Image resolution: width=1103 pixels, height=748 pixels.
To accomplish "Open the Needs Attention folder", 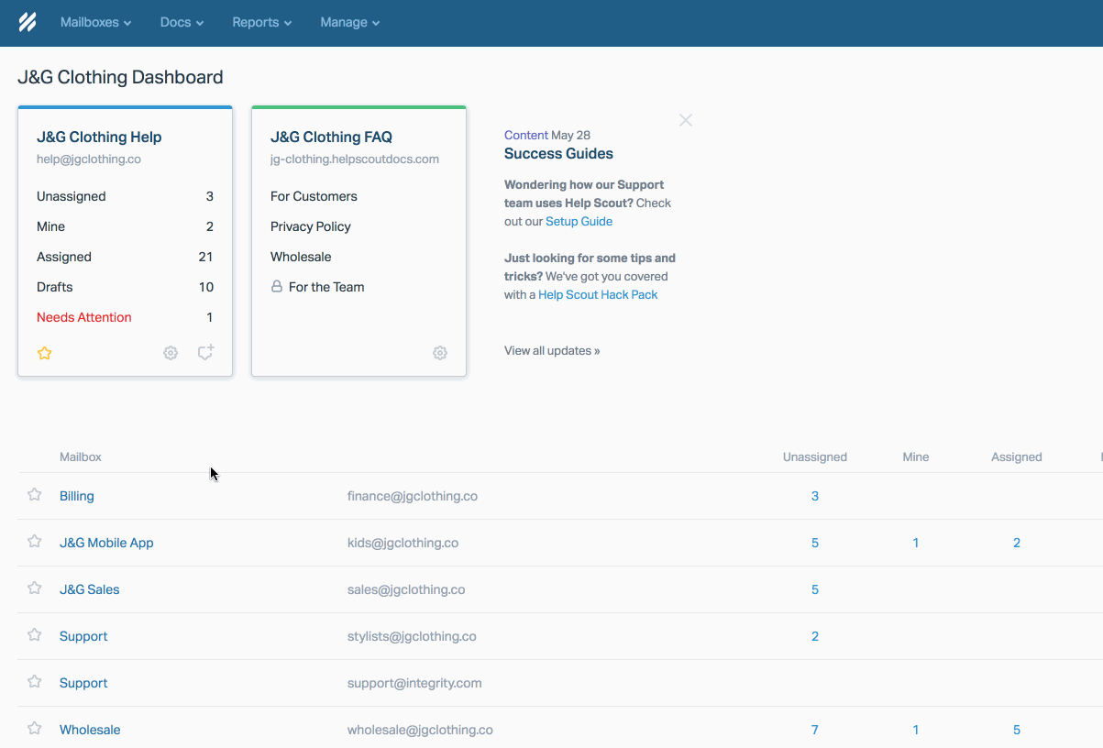I will tap(84, 317).
